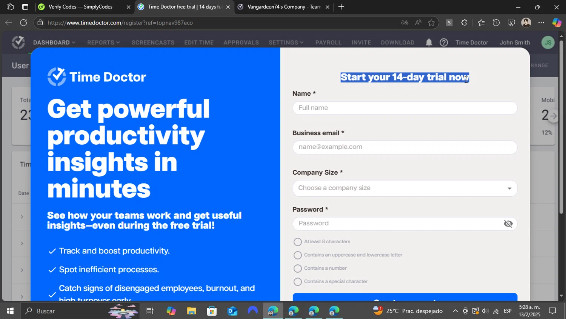Expand the REPORTS menu
Image resolution: width=566 pixels, height=319 pixels.
pos(103,43)
